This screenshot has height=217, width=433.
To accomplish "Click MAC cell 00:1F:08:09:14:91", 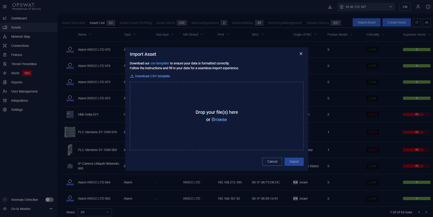I will (265, 199).
